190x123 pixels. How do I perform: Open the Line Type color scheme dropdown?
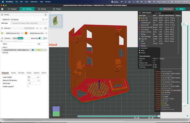click(163, 13)
